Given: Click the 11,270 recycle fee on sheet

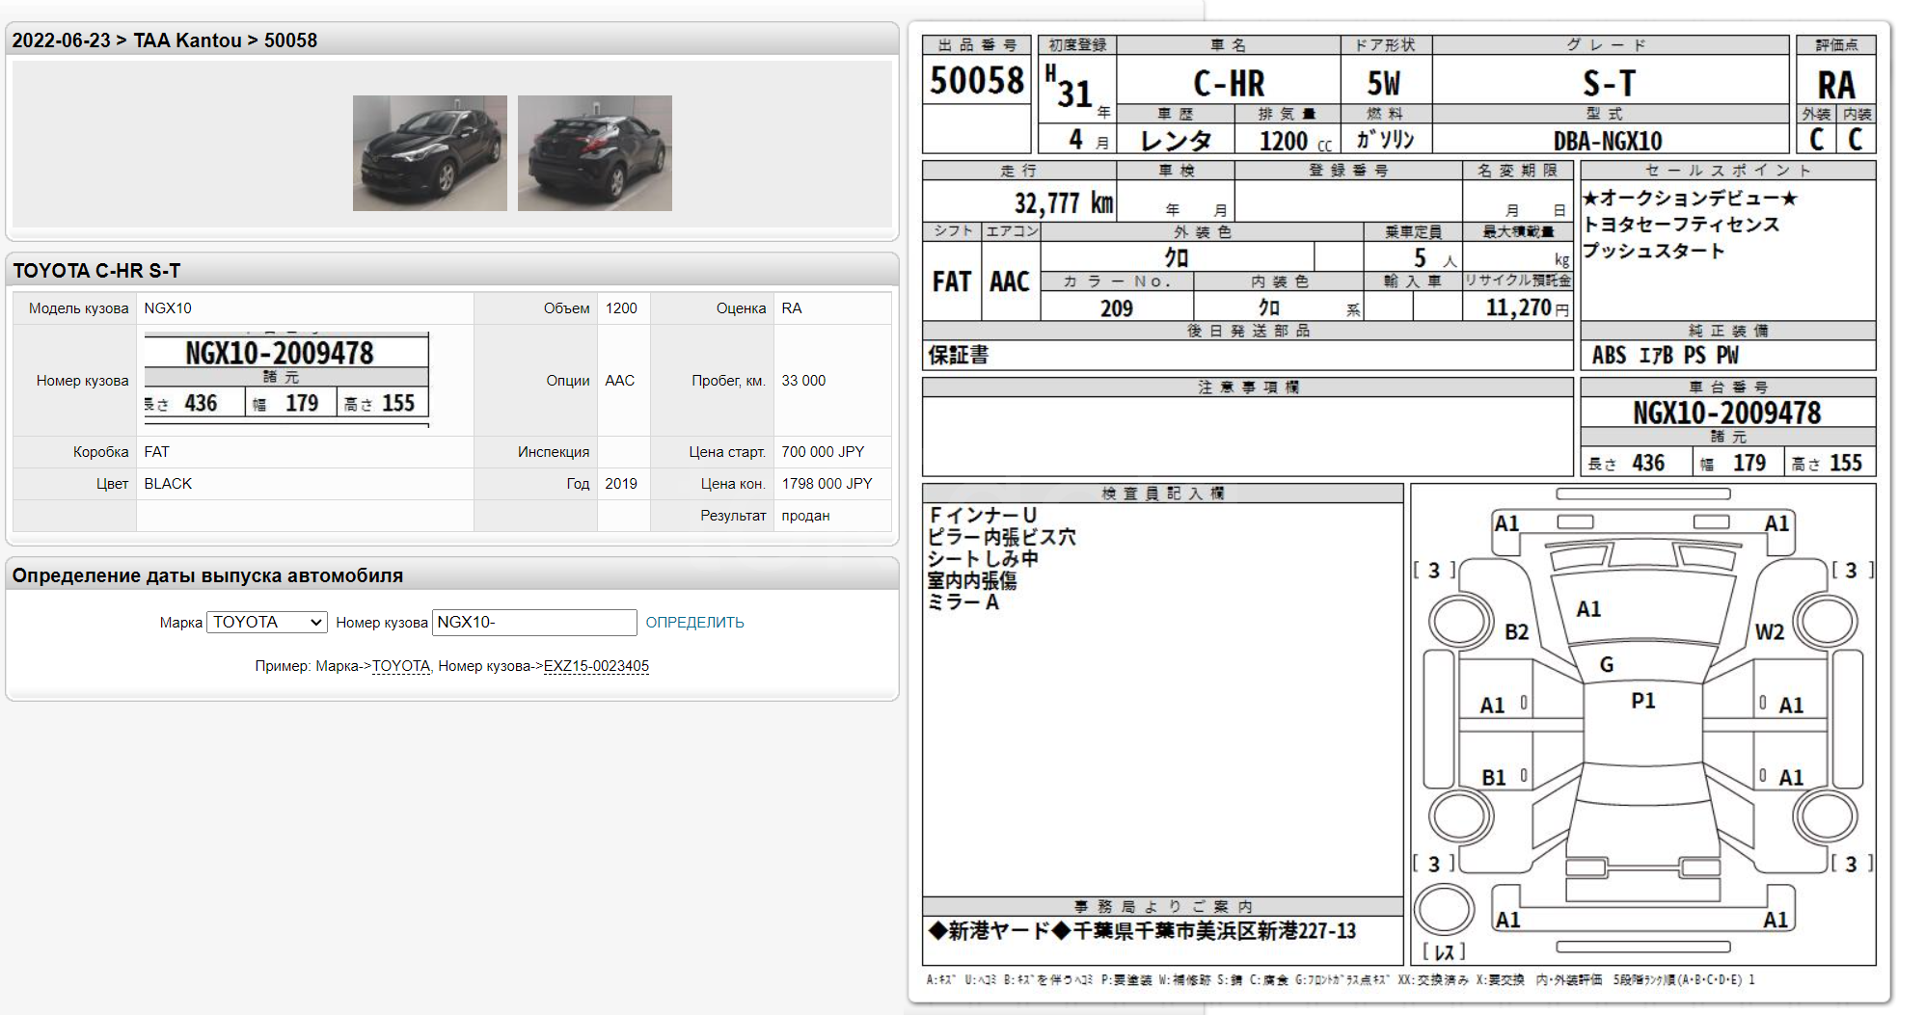Looking at the screenshot, I should [x=1518, y=307].
